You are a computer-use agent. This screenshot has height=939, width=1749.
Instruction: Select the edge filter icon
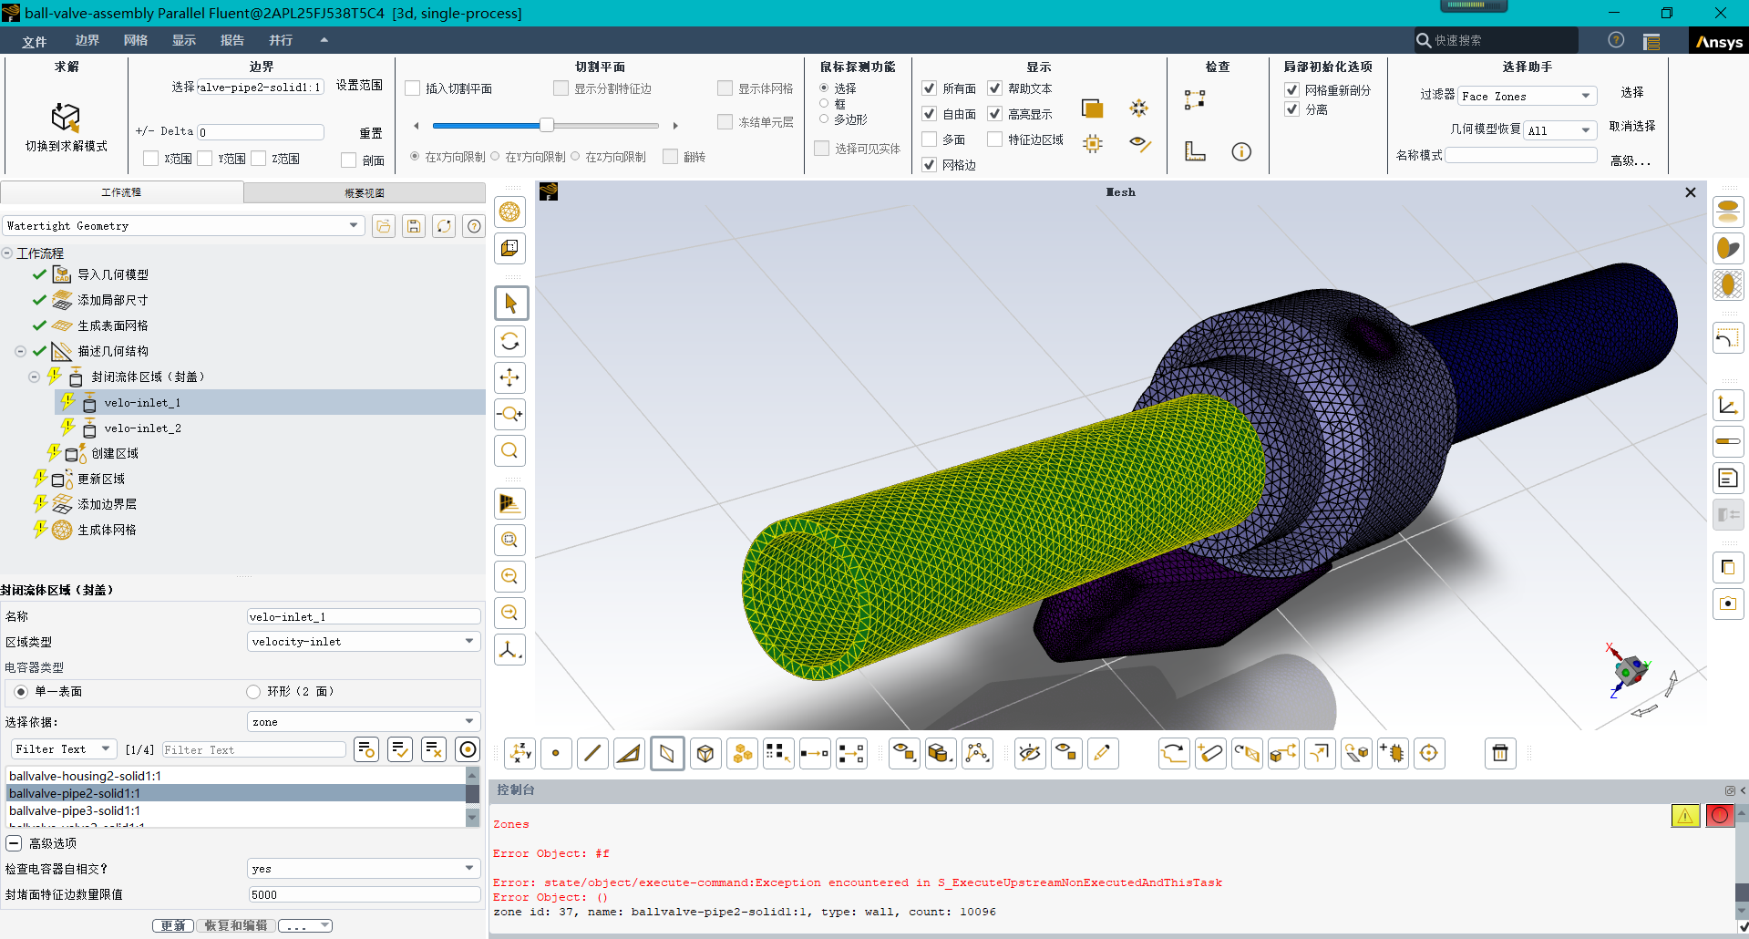[592, 753]
